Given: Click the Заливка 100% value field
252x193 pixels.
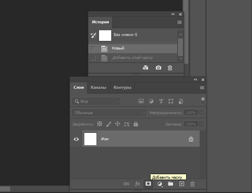Looking at the screenshot, I should coord(191,124).
